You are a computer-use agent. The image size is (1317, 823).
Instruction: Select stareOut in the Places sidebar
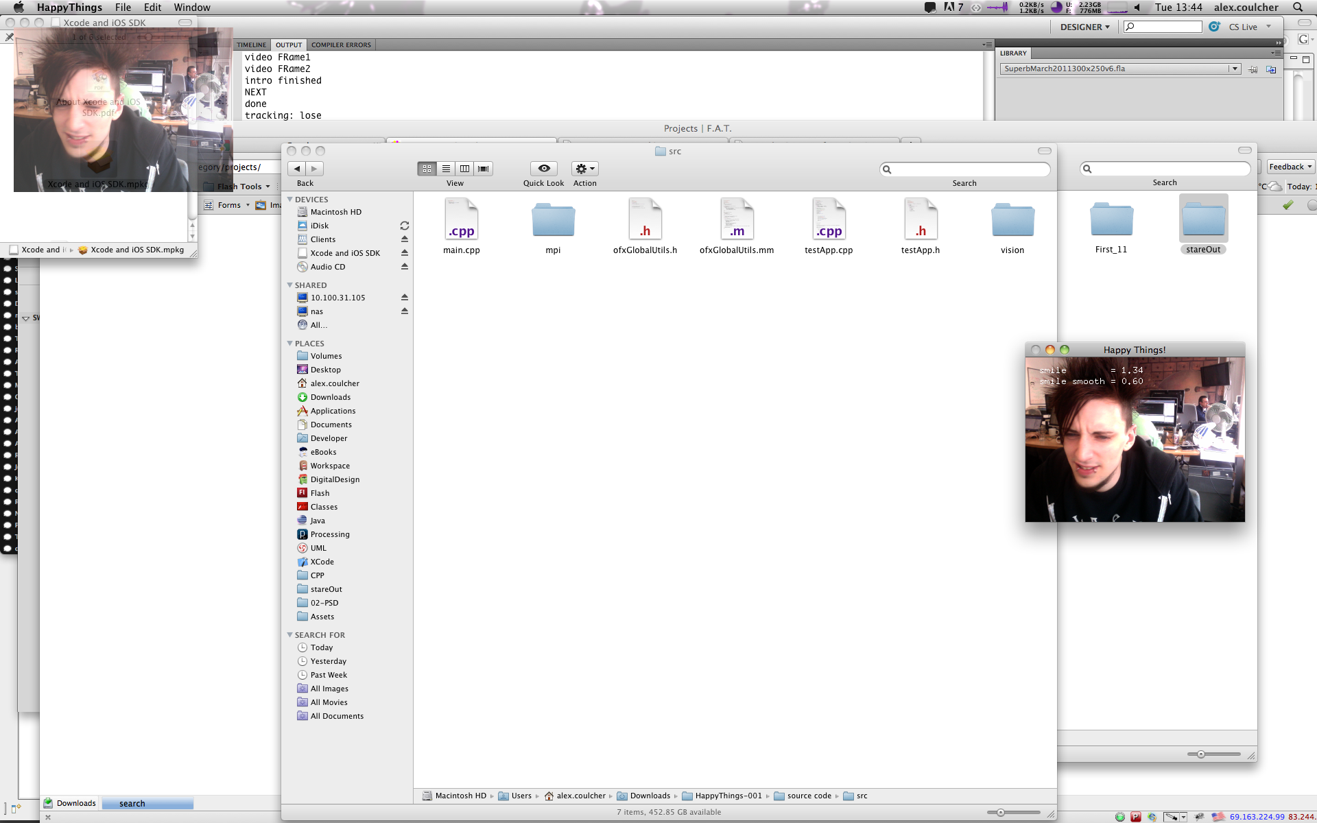(326, 589)
